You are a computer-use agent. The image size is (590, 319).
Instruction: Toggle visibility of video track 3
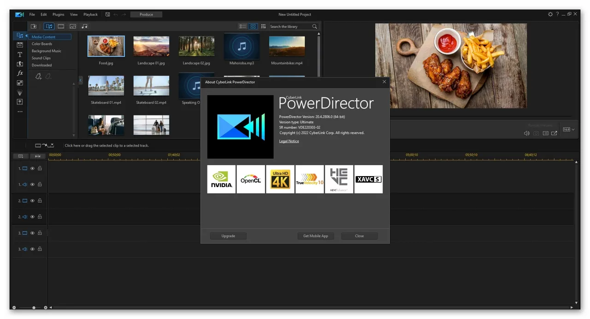click(x=32, y=233)
